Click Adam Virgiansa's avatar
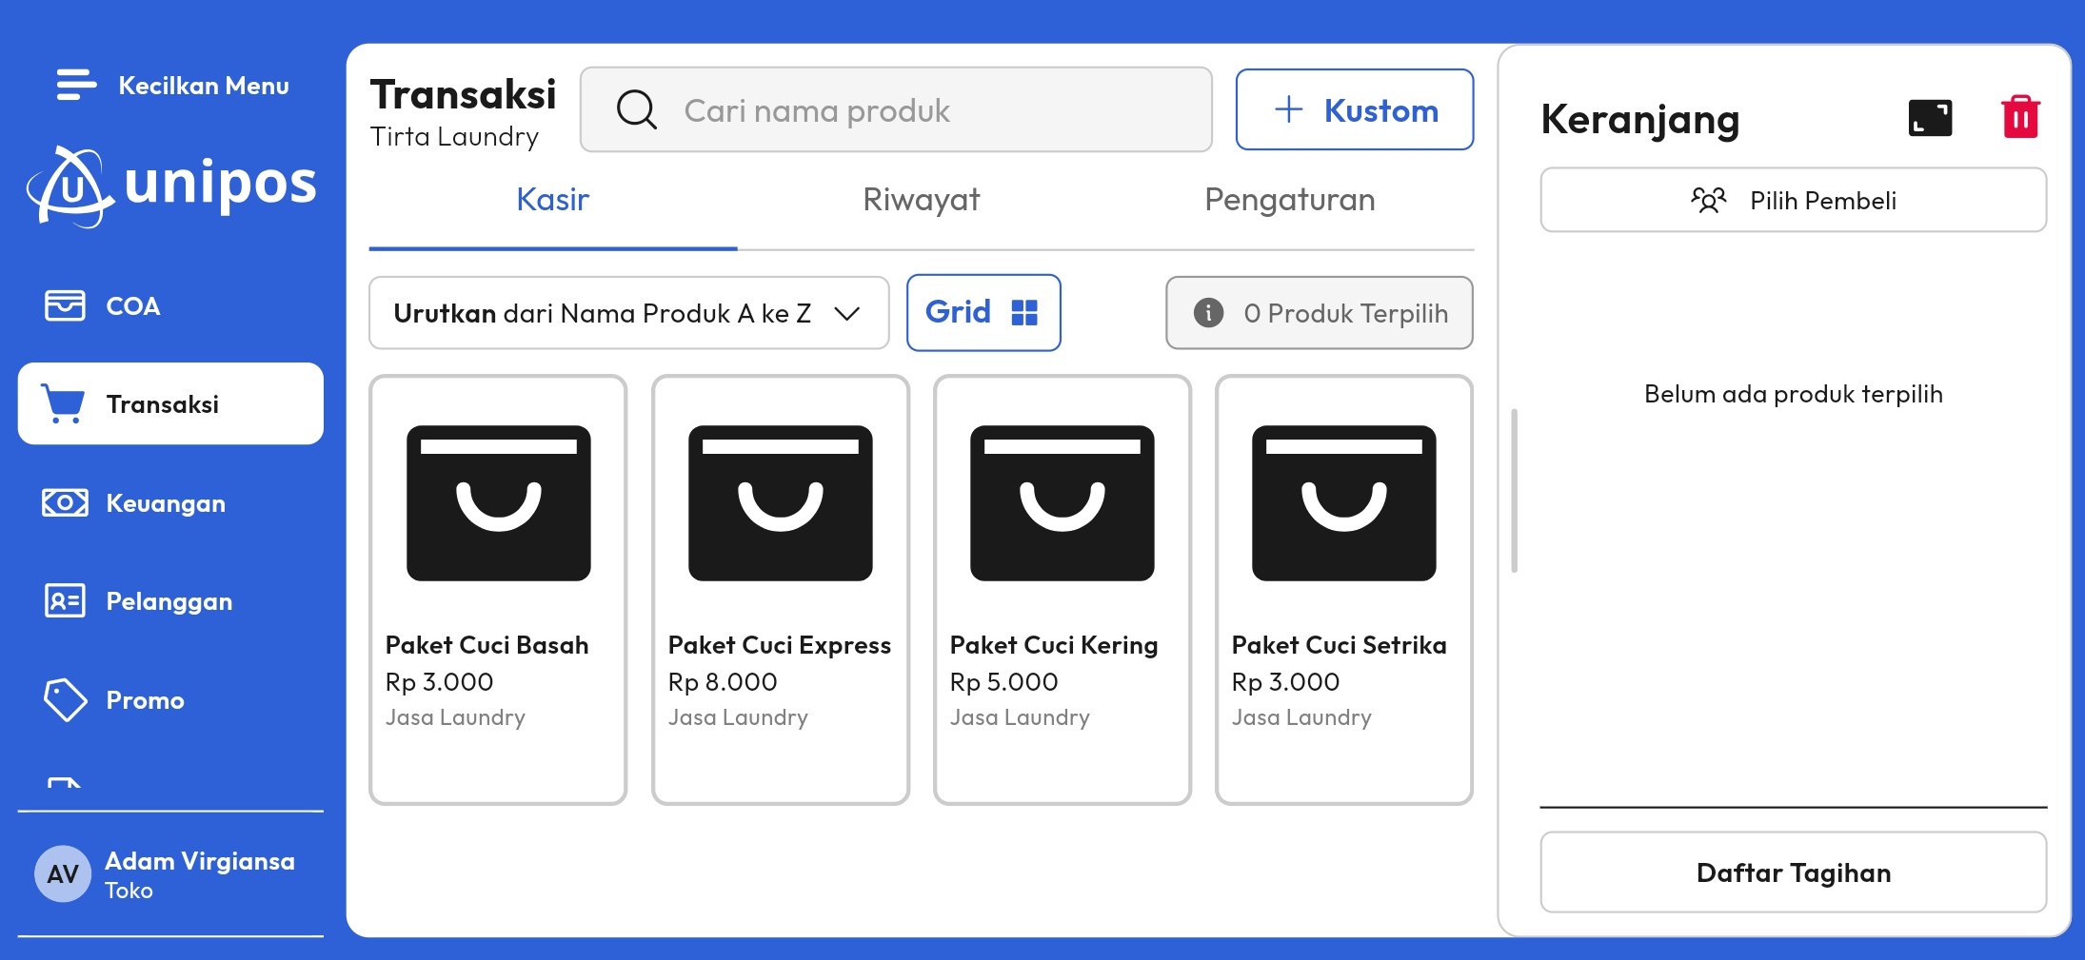Screen dimensions: 2085x960 [62, 872]
